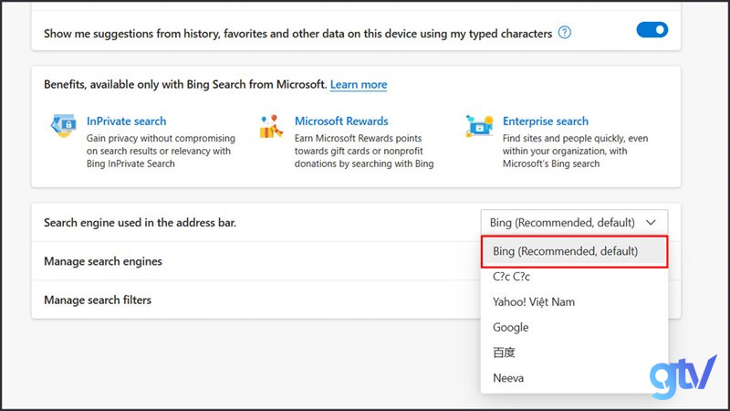
Task: Click the help icon beside suggestions setting
Action: click(x=564, y=33)
